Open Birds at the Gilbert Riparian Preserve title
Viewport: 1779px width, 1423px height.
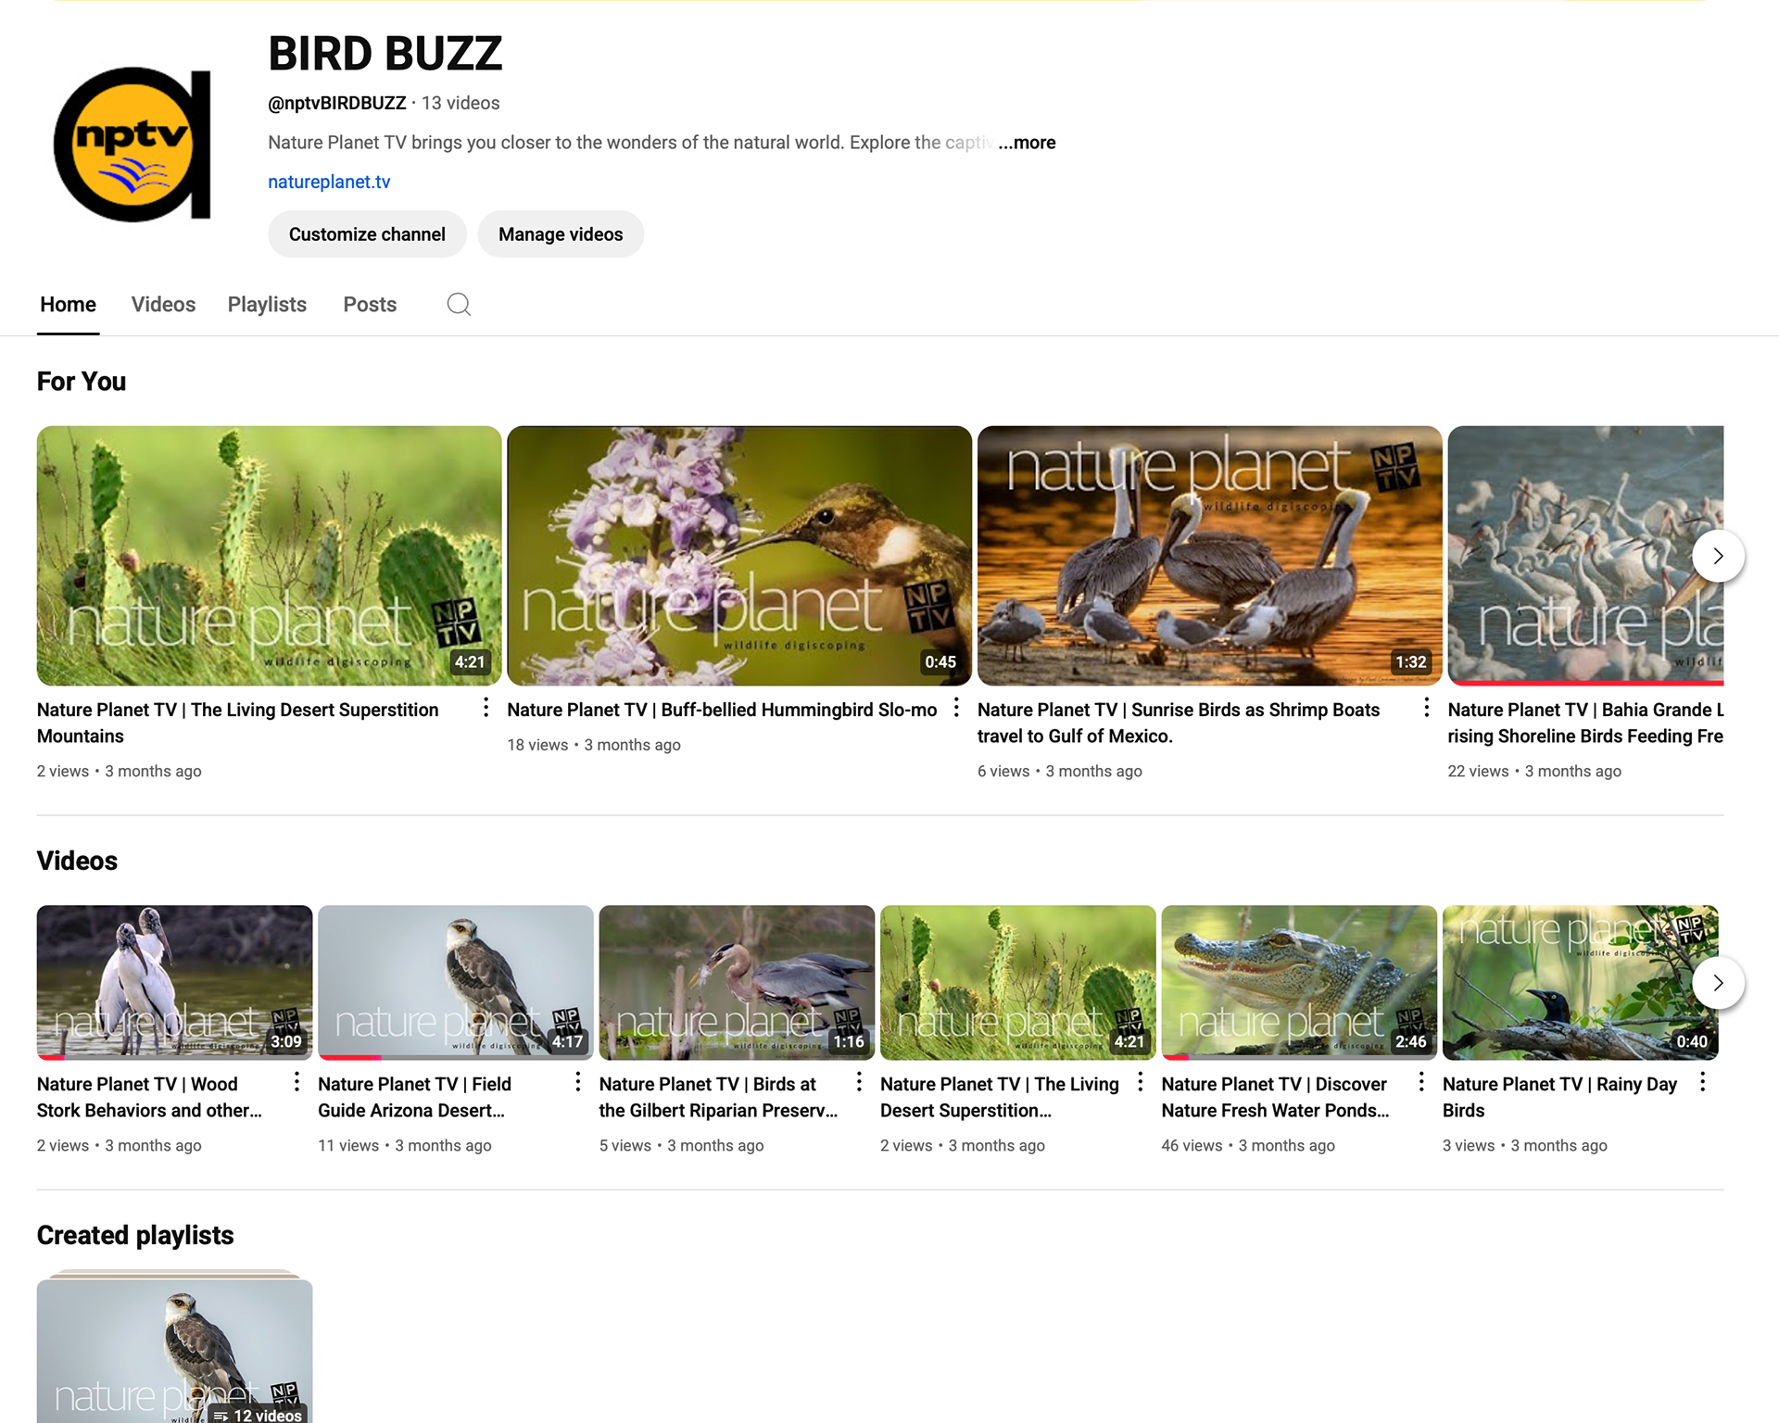718,1097
